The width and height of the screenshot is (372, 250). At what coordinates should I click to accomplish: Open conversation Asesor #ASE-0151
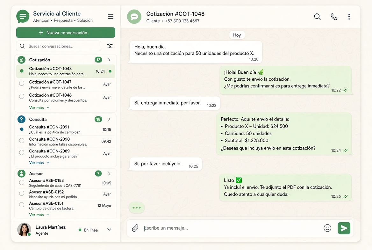(66, 206)
